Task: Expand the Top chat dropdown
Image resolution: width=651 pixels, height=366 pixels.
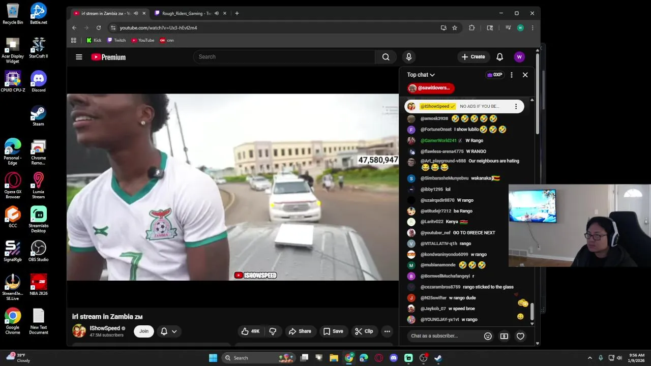Action: tap(421, 75)
